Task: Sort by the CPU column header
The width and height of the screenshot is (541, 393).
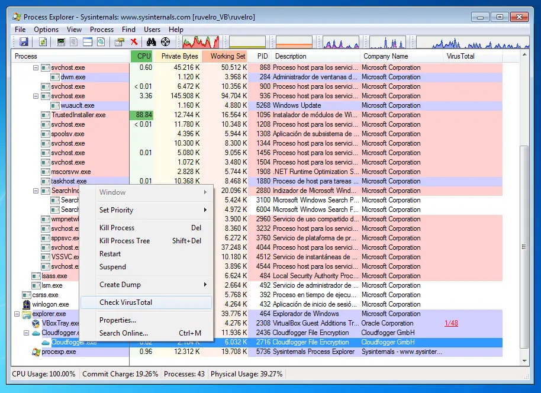Action: point(142,56)
